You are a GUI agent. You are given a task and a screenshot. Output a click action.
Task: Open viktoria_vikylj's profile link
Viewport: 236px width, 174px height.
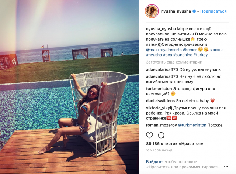(x=159, y=108)
